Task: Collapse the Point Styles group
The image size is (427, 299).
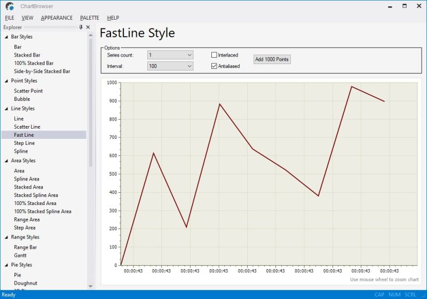Action: pos(6,81)
